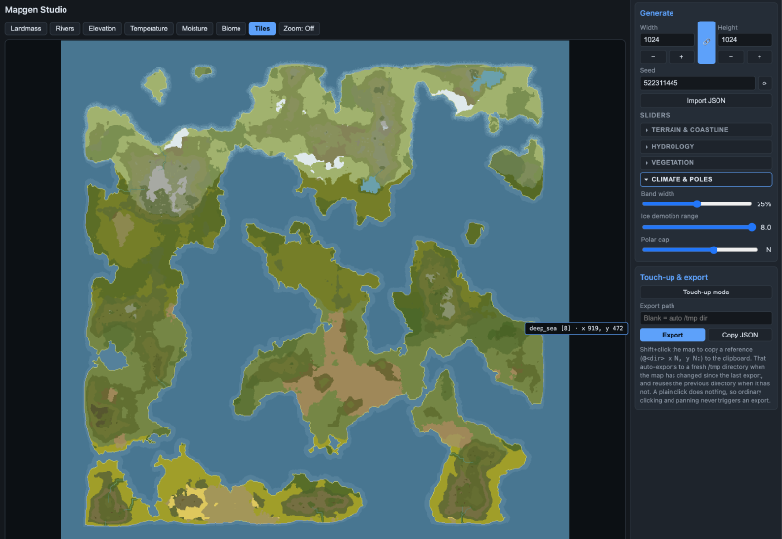Click the Export path field

point(706,318)
